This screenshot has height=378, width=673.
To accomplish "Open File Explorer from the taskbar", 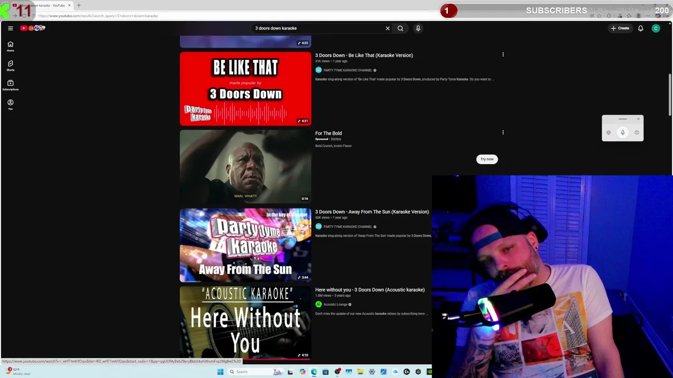I will (x=360, y=372).
